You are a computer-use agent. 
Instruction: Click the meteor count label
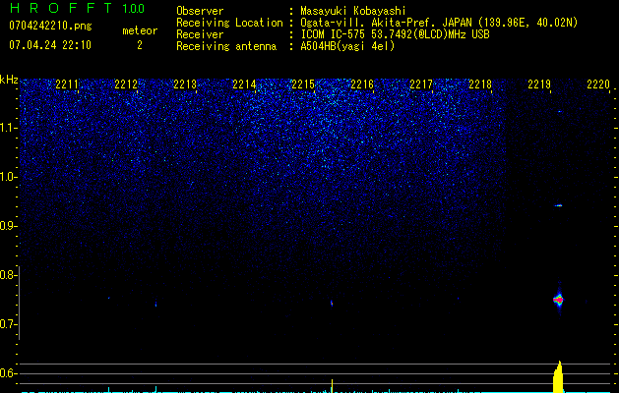click(x=140, y=30)
